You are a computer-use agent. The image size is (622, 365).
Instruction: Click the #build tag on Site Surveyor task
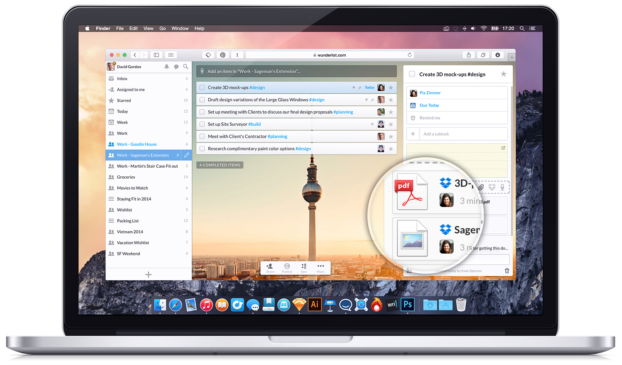coord(255,124)
